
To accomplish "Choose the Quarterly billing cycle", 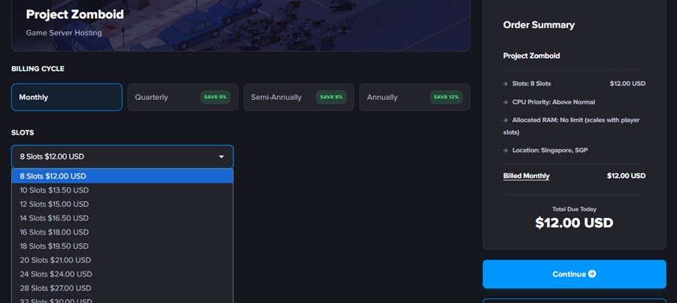I will [x=183, y=97].
